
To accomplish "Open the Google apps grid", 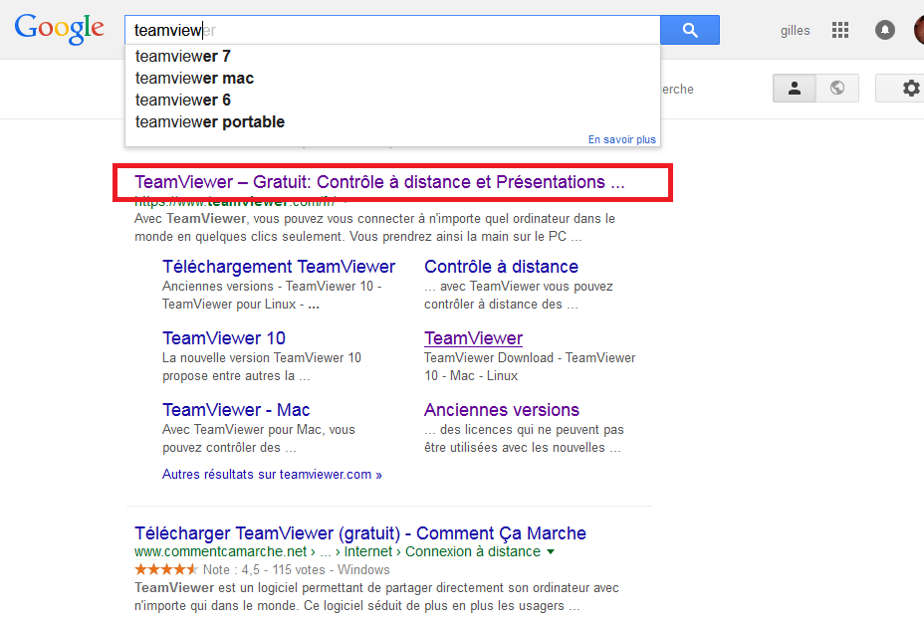I will [839, 30].
